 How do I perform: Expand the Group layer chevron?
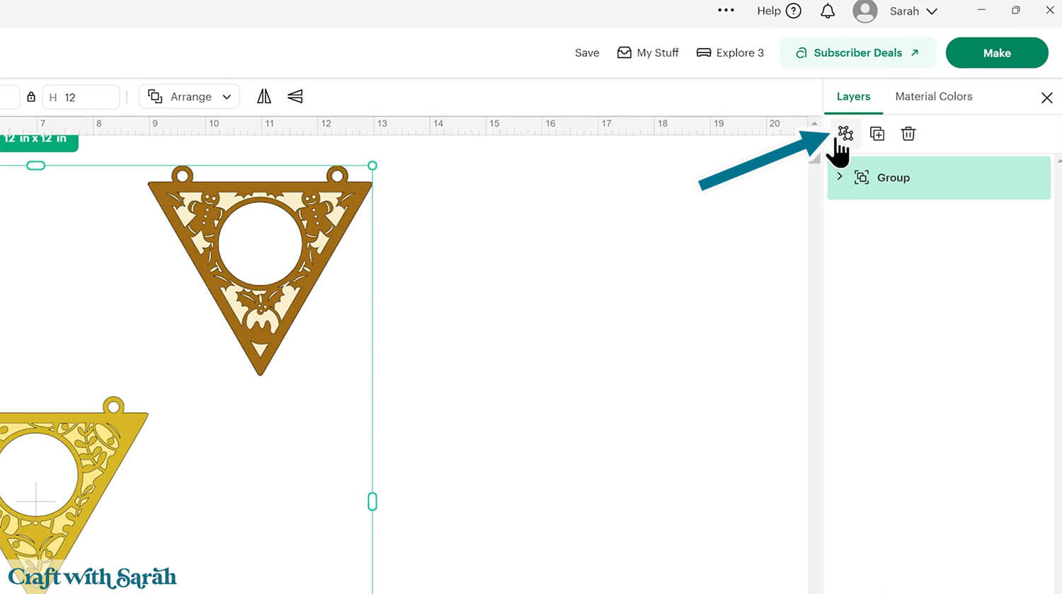(840, 177)
